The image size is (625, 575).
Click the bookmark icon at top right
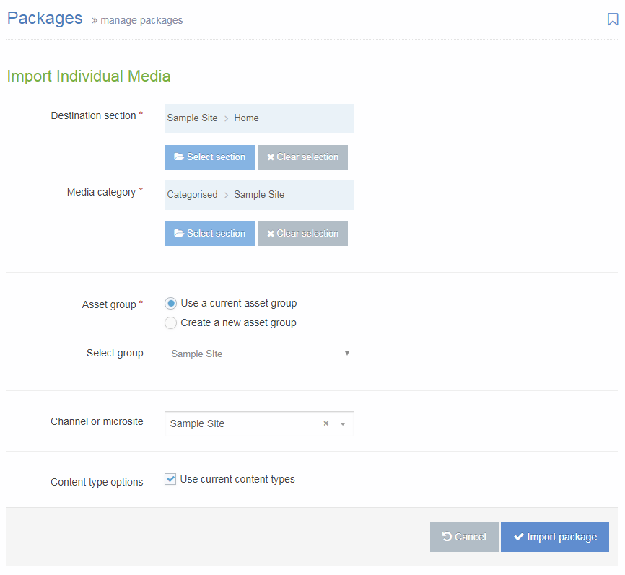tap(613, 19)
